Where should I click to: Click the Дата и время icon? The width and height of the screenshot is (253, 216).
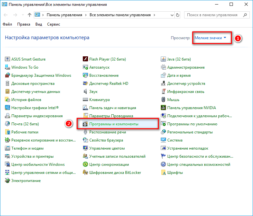click(164, 75)
